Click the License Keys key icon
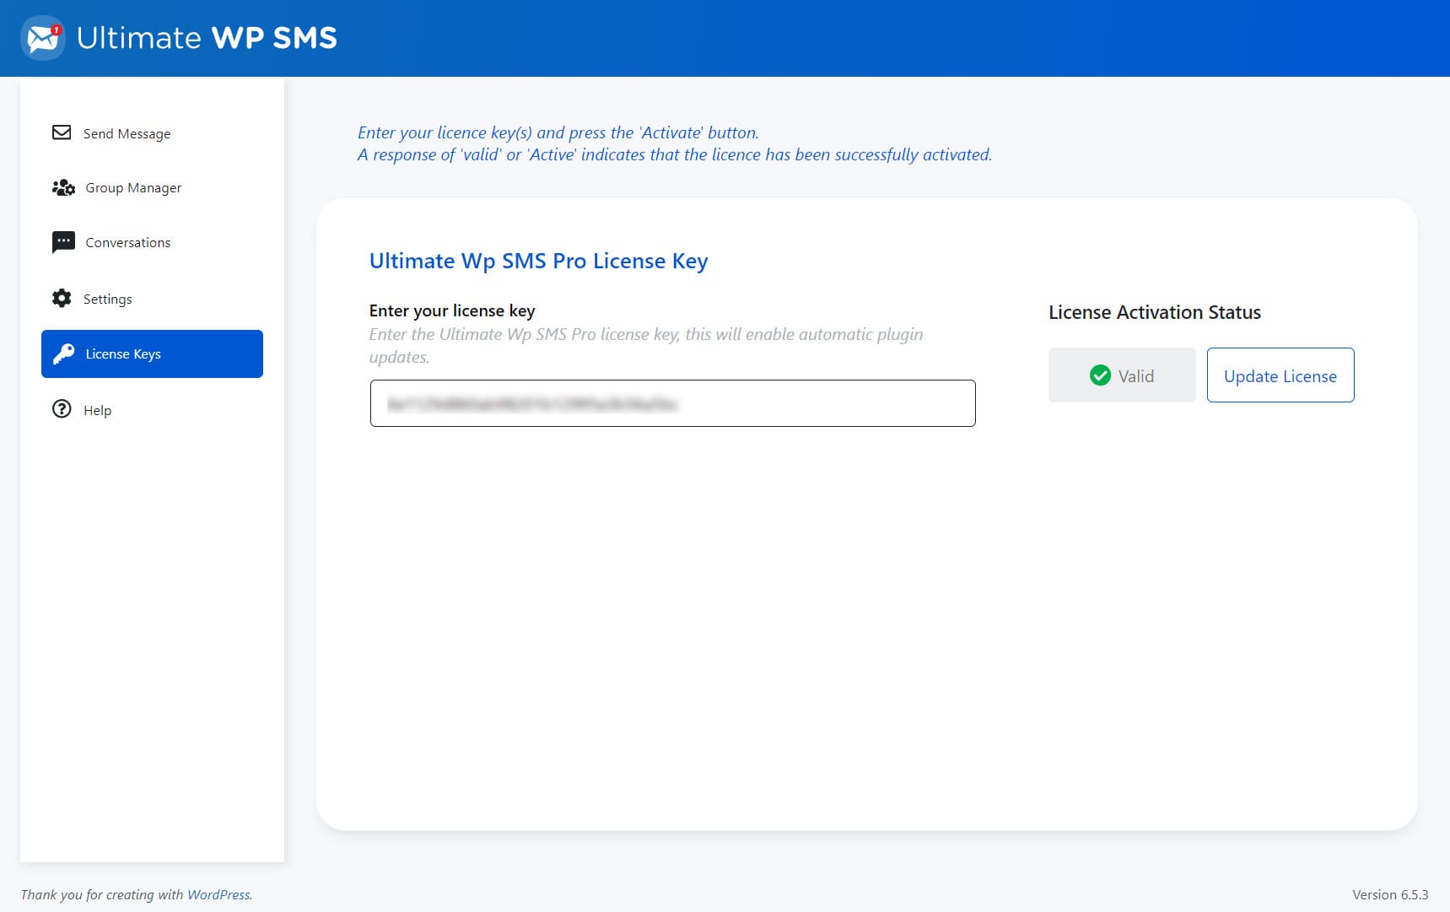 point(63,353)
